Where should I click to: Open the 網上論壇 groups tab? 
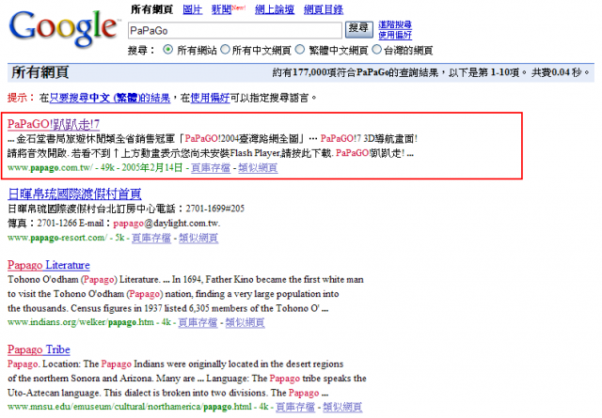tap(275, 9)
